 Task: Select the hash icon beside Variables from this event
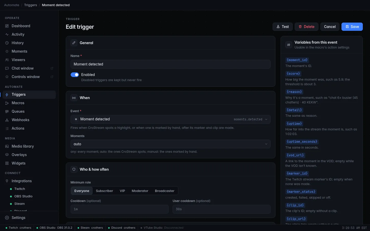(289, 45)
